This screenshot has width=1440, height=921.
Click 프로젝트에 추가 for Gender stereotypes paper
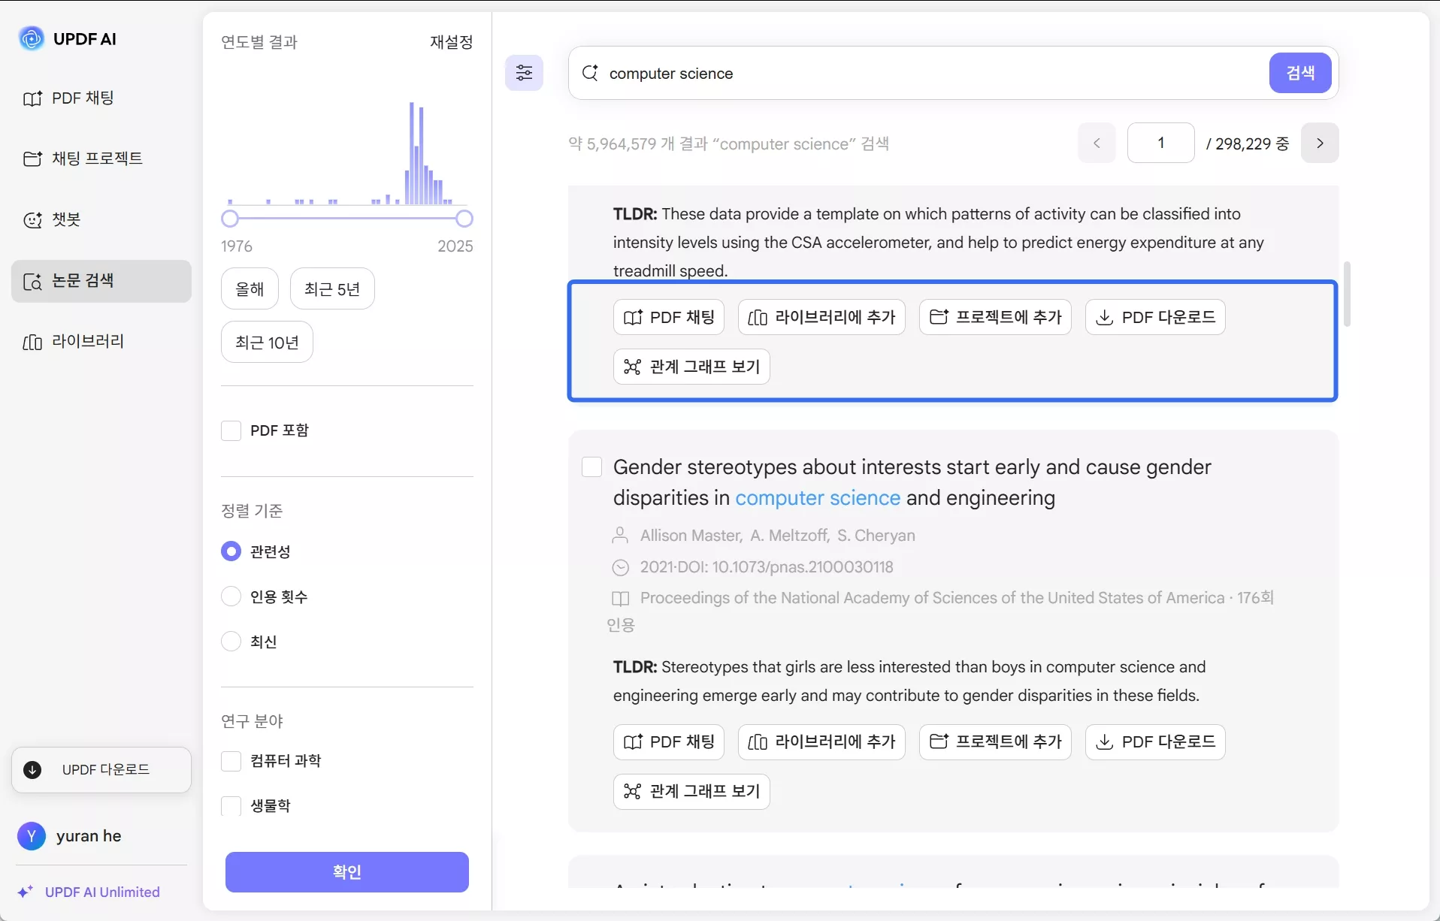click(995, 742)
